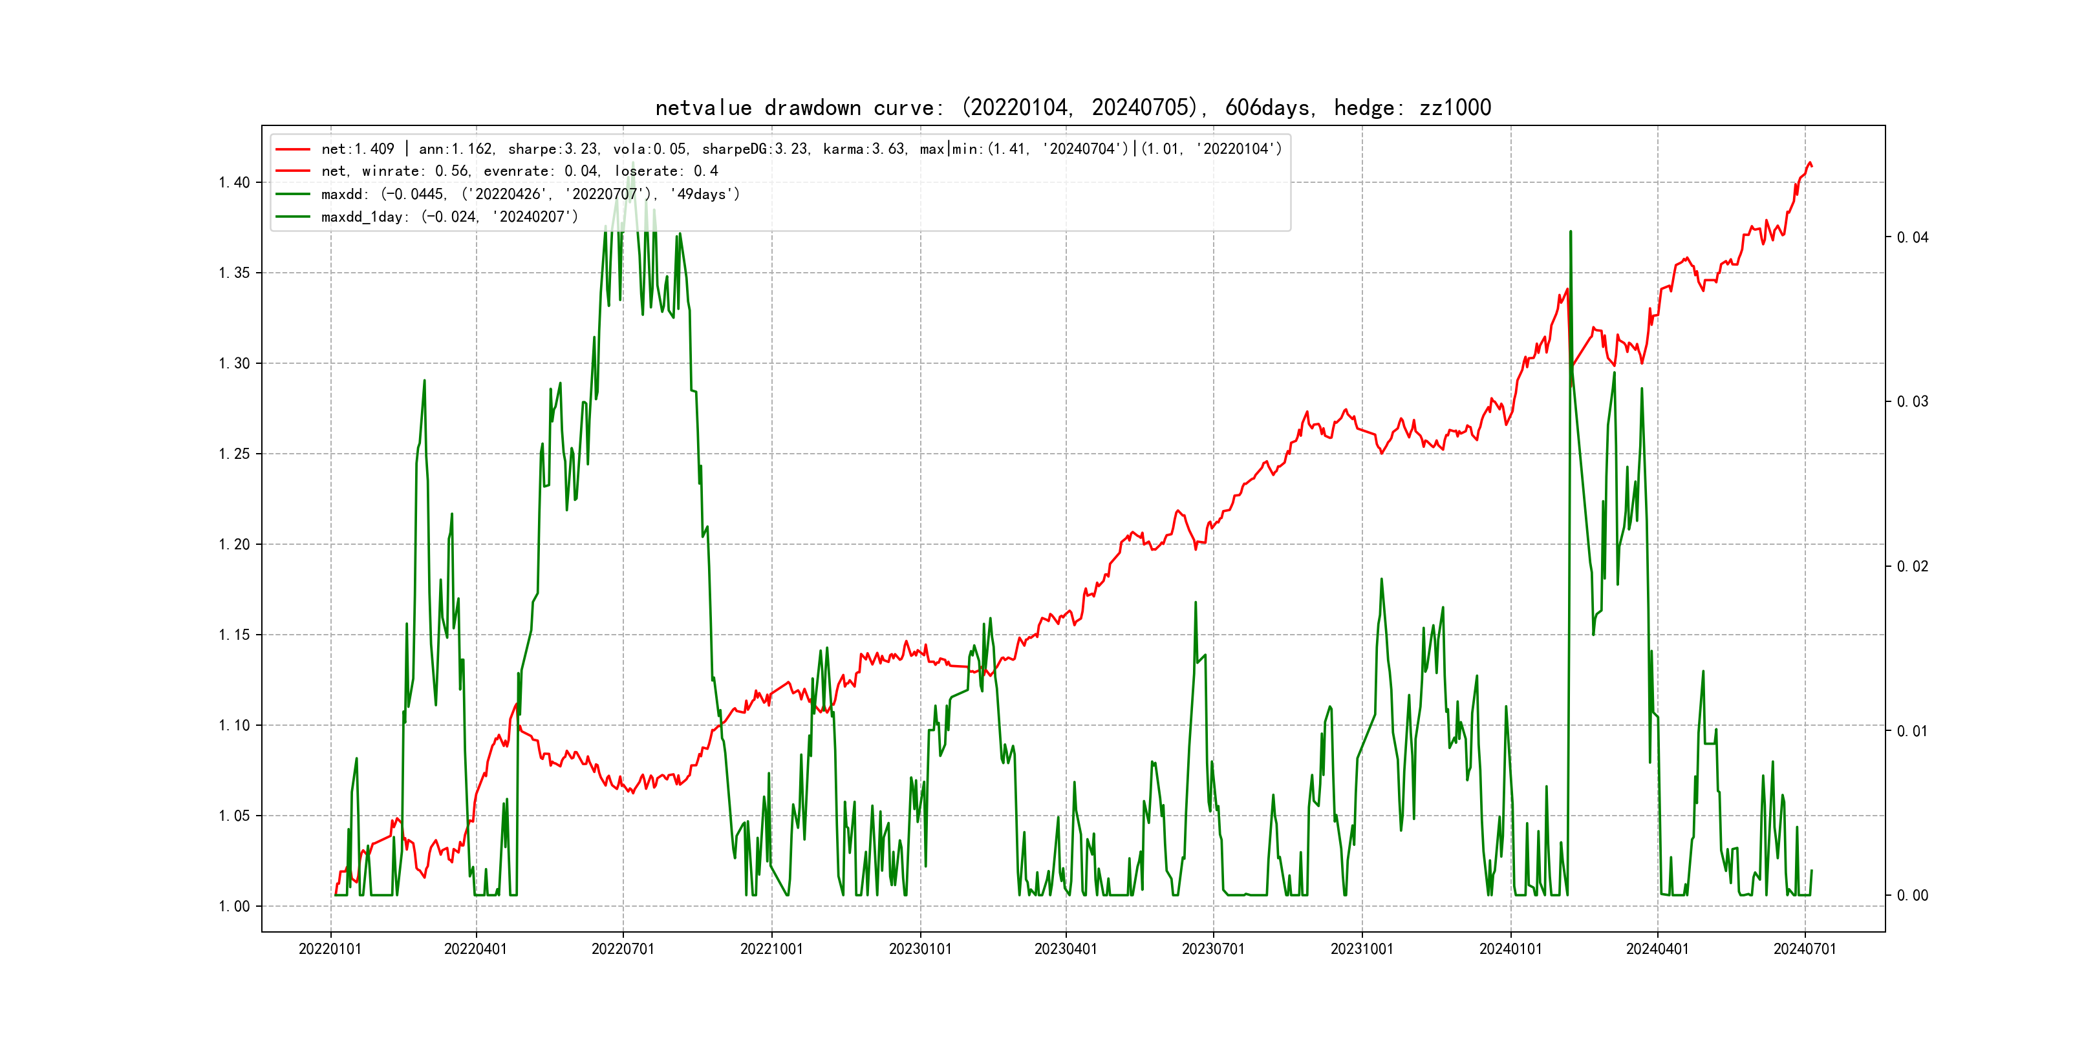Click the 0.02 right y-axis tick label
The image size is (2095, 1047).
pos(1912,566)
